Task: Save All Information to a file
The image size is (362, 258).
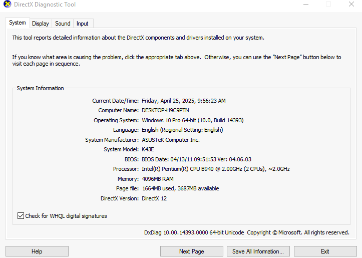Action: coord(258,251)
